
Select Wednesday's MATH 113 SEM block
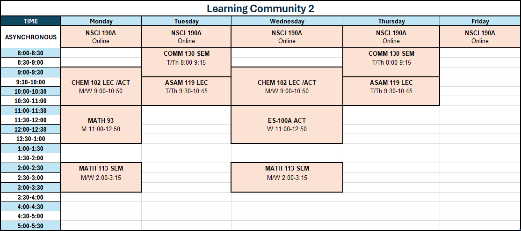(287, 178)
